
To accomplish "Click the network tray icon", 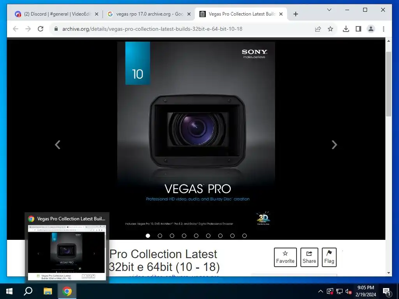I will (x=339, y=291).
